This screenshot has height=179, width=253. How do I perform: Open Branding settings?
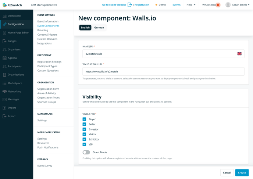point(43,30)
